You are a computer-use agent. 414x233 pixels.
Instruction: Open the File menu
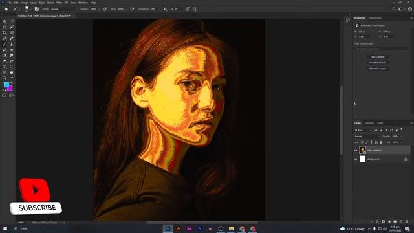[9, 3]
